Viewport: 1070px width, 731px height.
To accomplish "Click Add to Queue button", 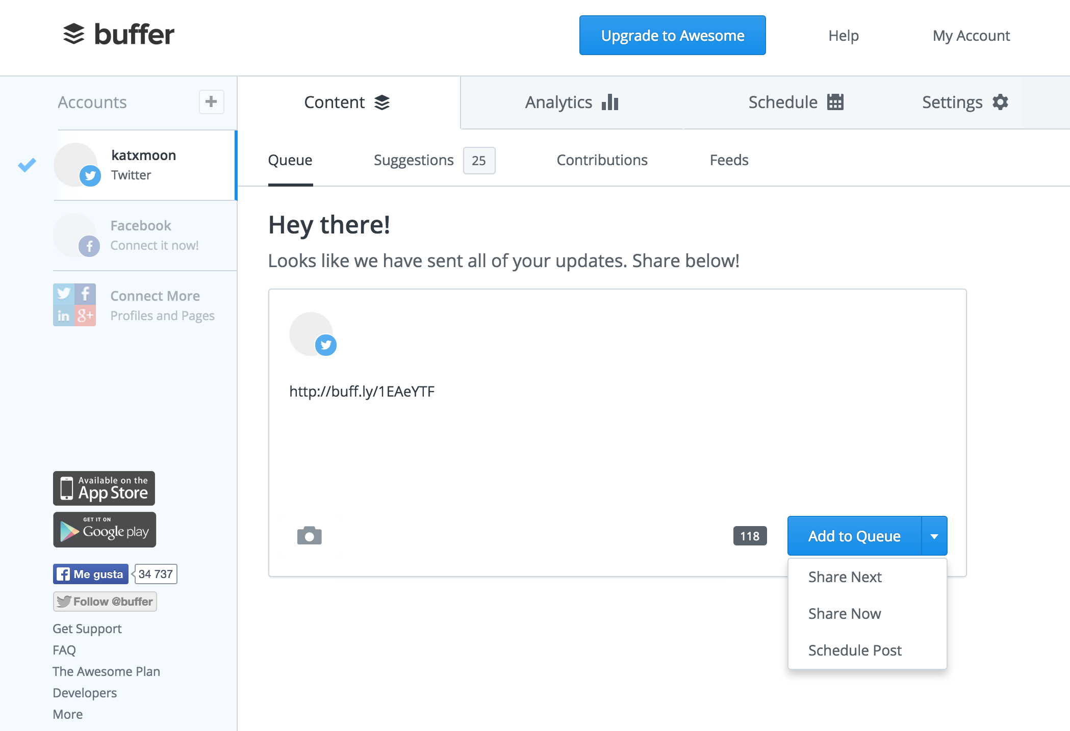I will (854, 536).
